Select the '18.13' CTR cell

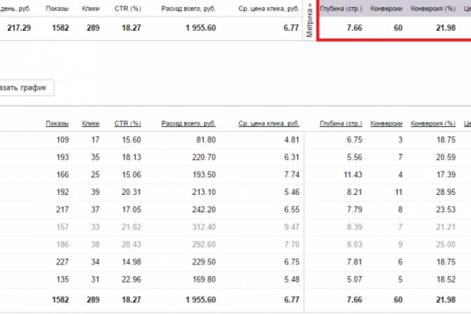click(131, 157)
